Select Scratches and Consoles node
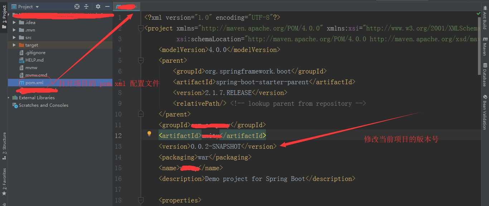Screen dimensions: 489x206 point(44,105)
